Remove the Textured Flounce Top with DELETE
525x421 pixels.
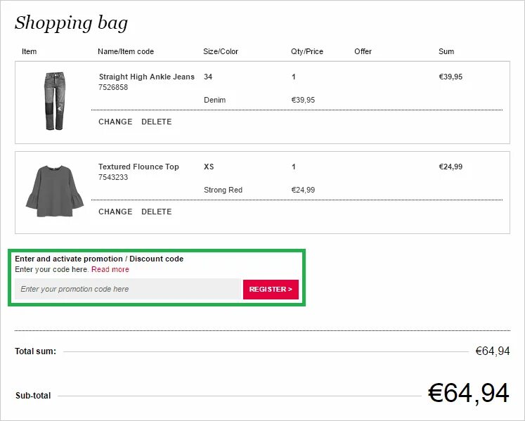click(156, 212)
